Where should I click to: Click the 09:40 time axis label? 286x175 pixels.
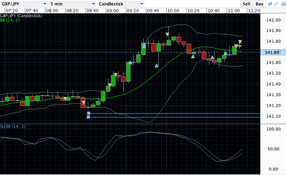153,11
